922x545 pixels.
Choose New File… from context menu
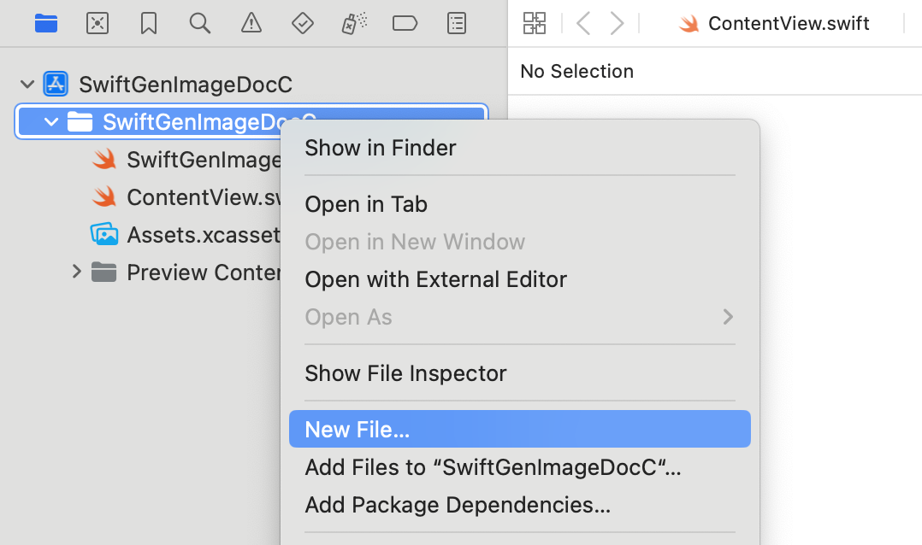click(357, 430)
